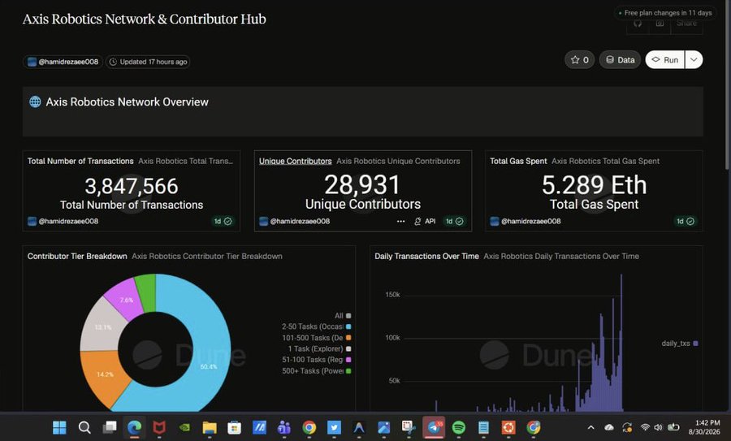Image resolution: width=731 pixels, height=441 pixels.
Task: Toggle the 1 Task (Explorer) legend entry
Action: tap(319, 348)
